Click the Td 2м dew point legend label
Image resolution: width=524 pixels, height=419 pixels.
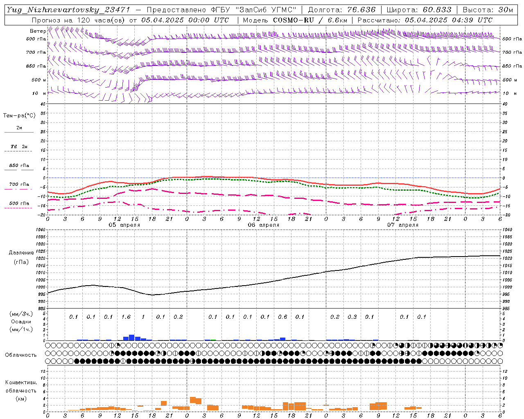(19, 146)
